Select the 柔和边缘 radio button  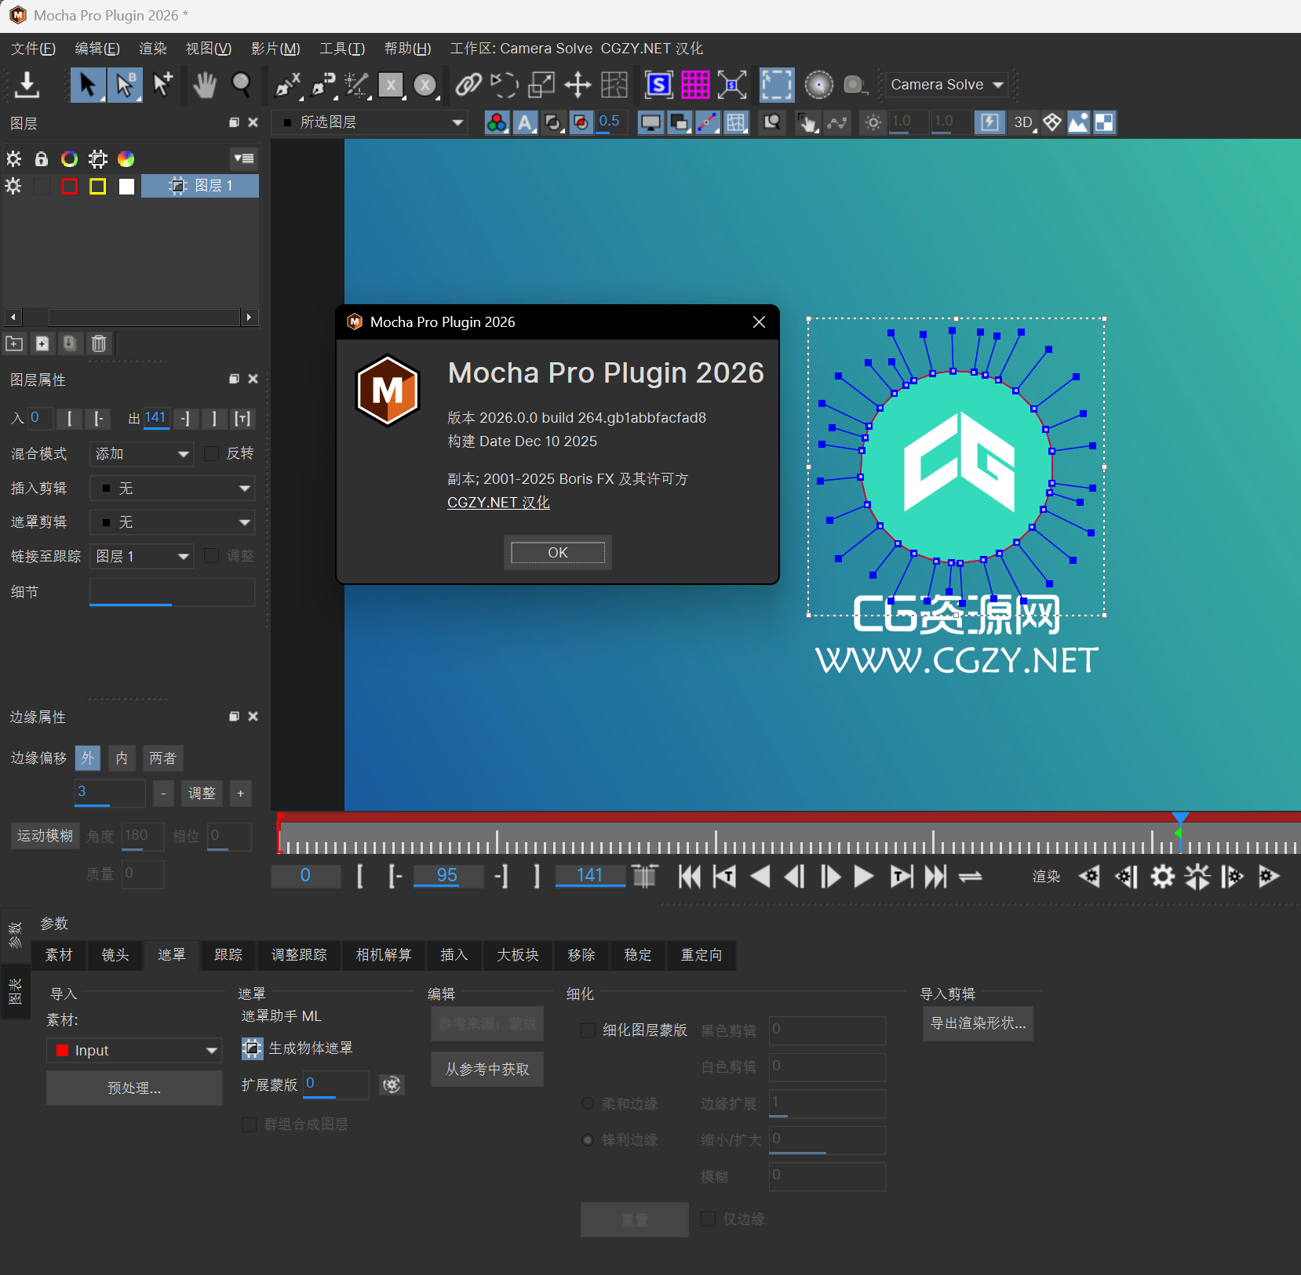click(x=588, y=1103)
